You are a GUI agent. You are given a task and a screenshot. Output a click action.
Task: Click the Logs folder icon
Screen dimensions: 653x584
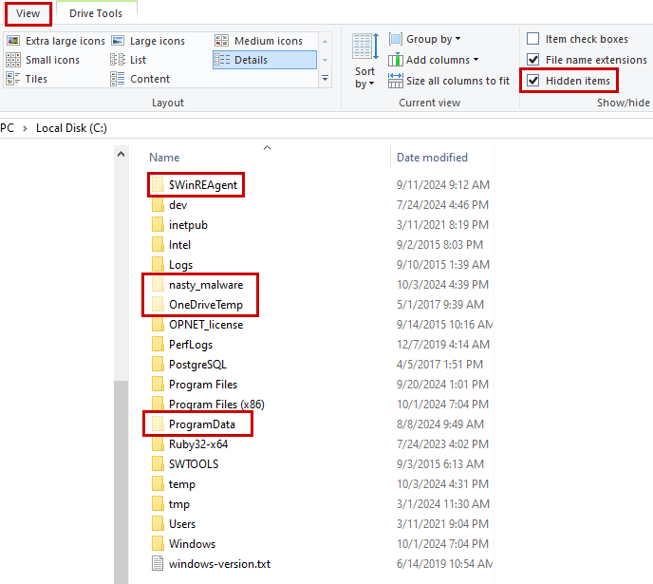158,265
